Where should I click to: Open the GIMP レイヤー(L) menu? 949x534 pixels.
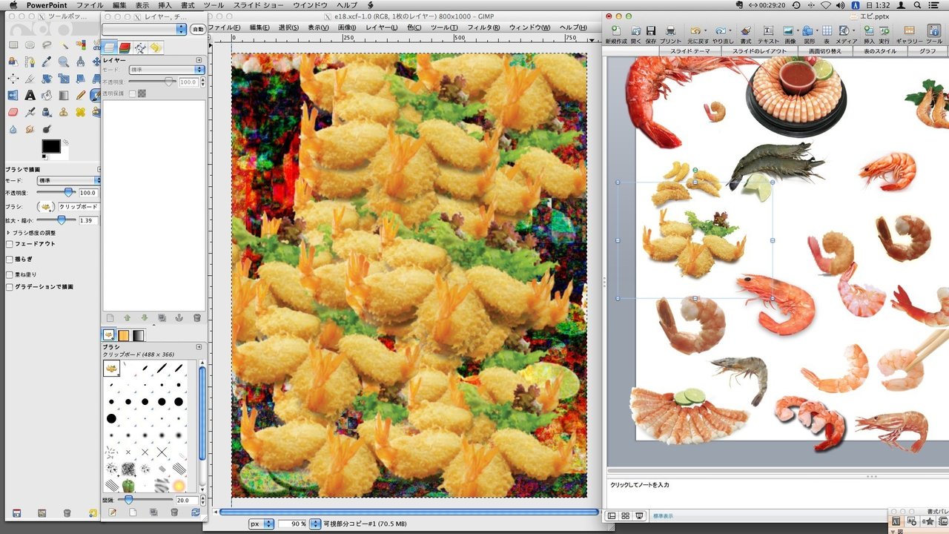[x=381, y=27]
